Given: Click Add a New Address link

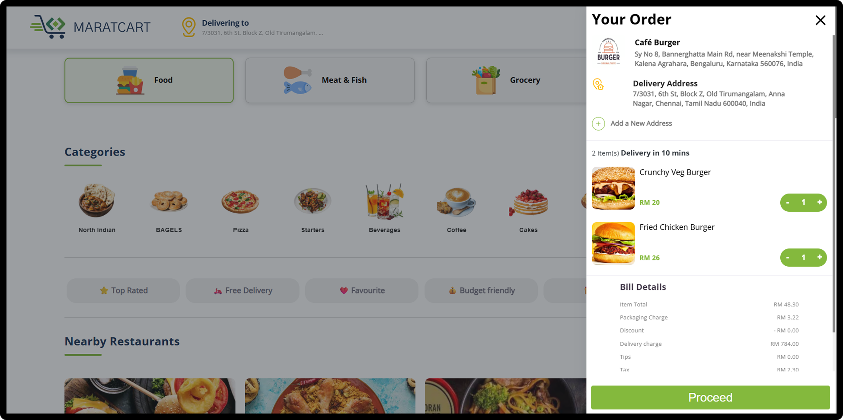Looking at the screenshot, I should (641, 124).
